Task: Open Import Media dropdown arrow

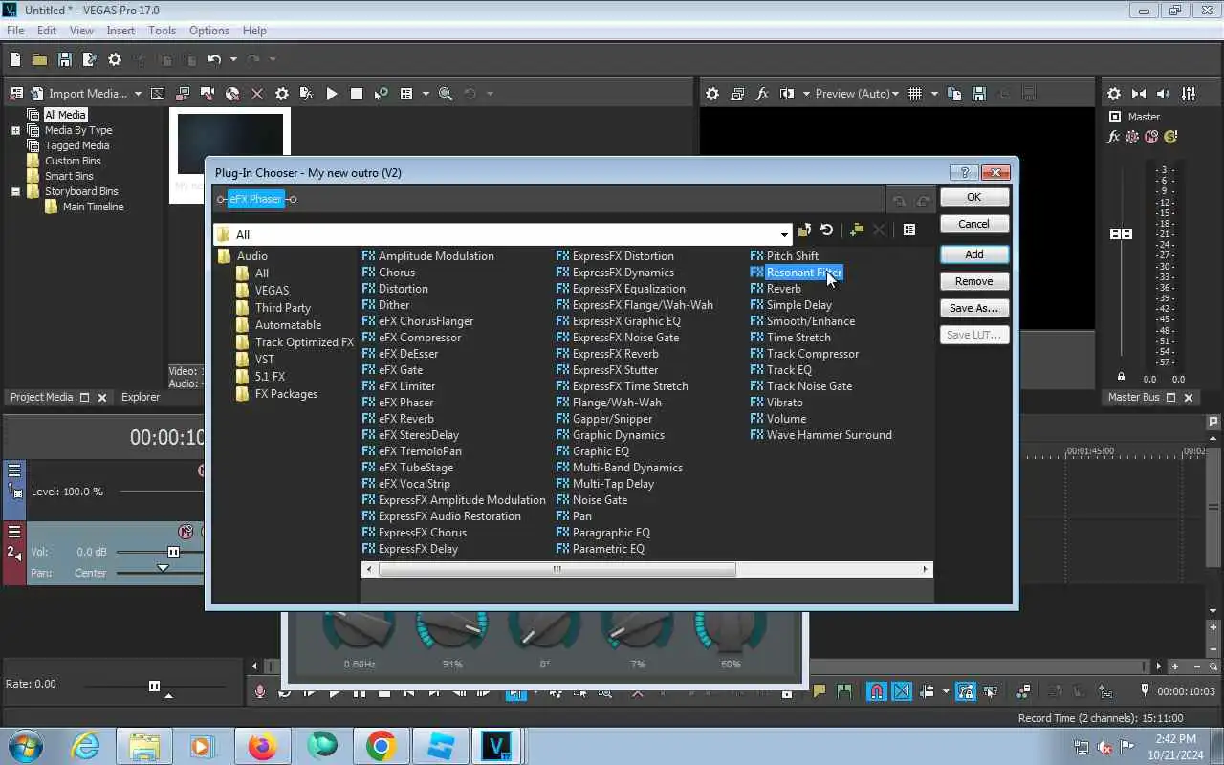Action: click(x=138, y=94)
